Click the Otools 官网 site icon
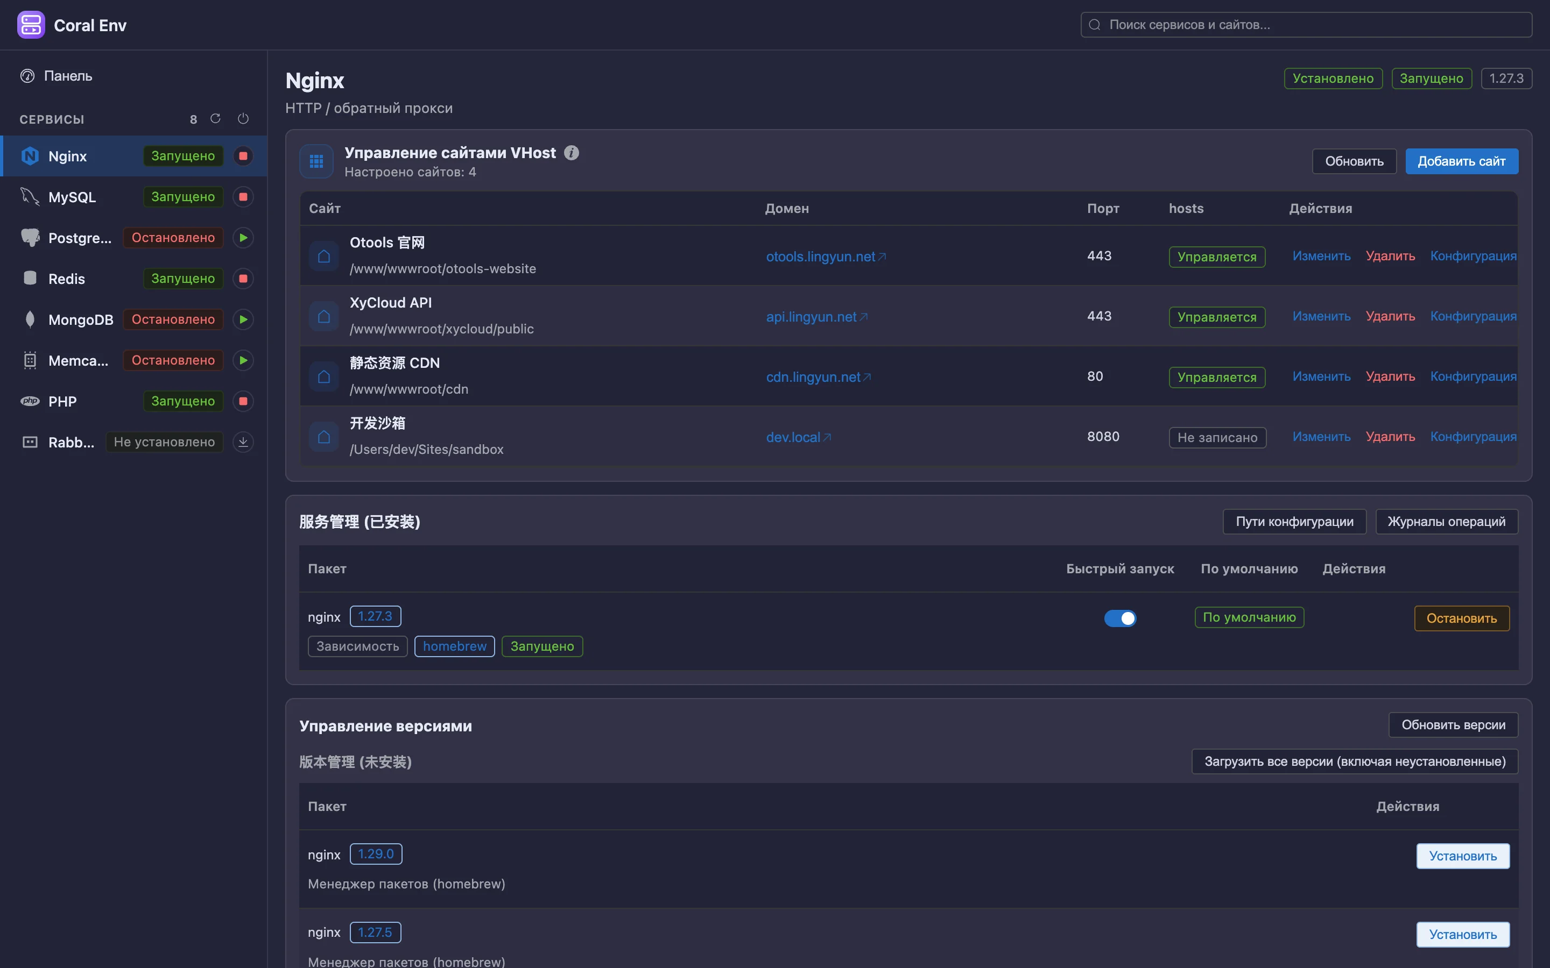The height and width of the screenshot is (968, 1550). coord(324,256)
